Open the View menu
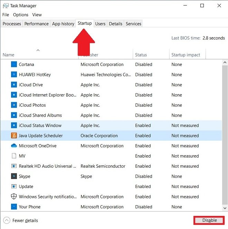This screenshot has width=228, height=229. [37, 15]
